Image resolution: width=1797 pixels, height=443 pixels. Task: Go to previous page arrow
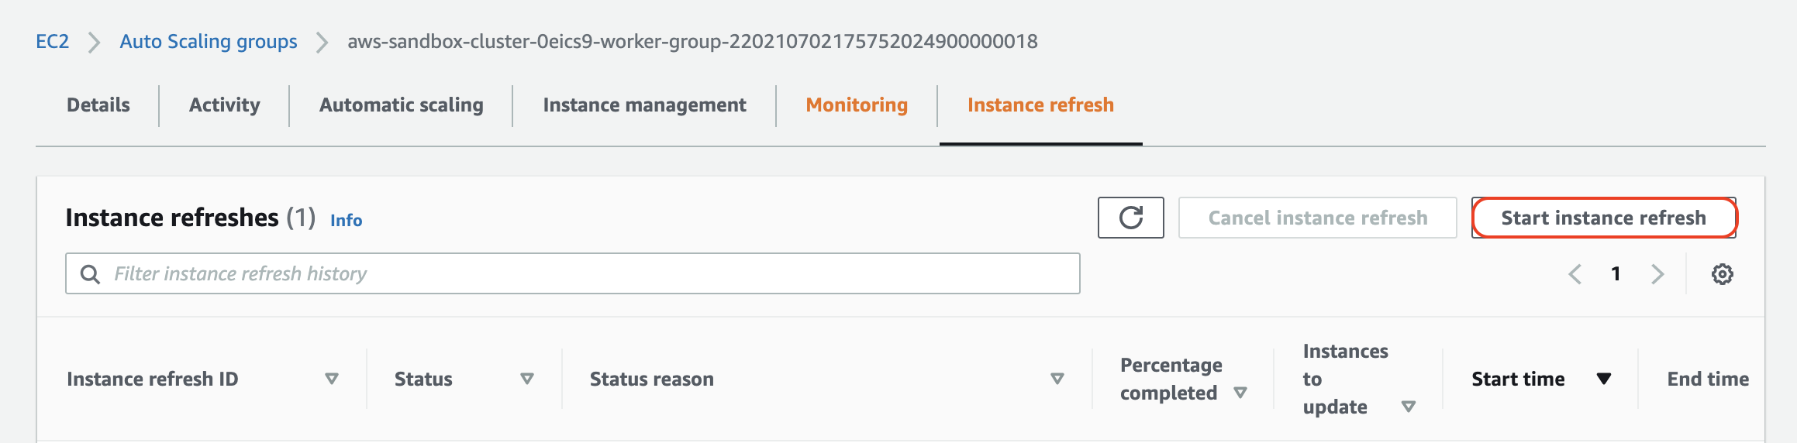pyautogui.click(x=1575, y=274)
